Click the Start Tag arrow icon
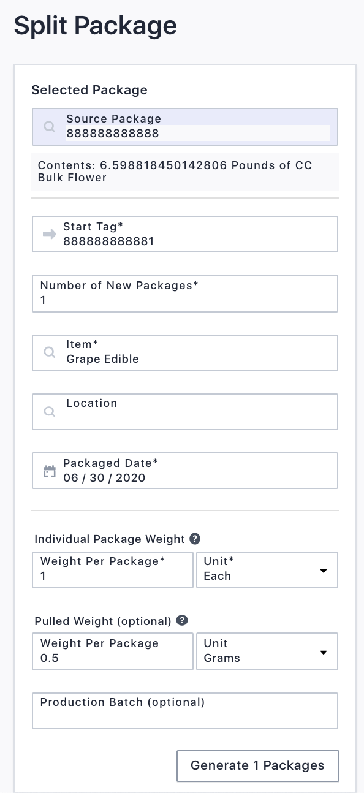Image resolution: width=364 pixels, height=793 pixels. tap(50, 234)
